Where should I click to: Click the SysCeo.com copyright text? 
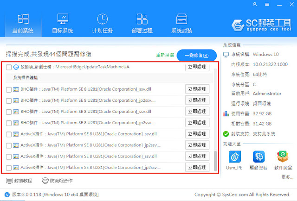[242, 195]
